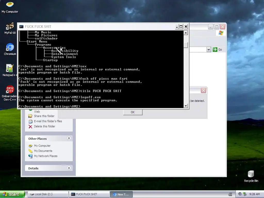Open the Recycle Bin
Image resolution: width=264 pixels, height=198 pixels.
point(251,176)
